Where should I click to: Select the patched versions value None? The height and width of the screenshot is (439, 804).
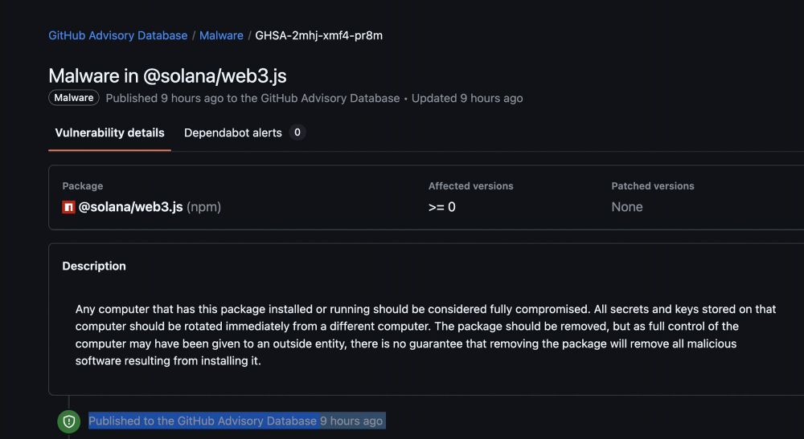click(626, 207)
